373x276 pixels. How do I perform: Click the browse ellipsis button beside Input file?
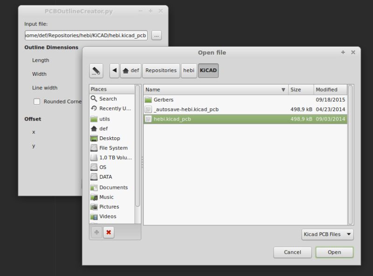click(156, 35)
